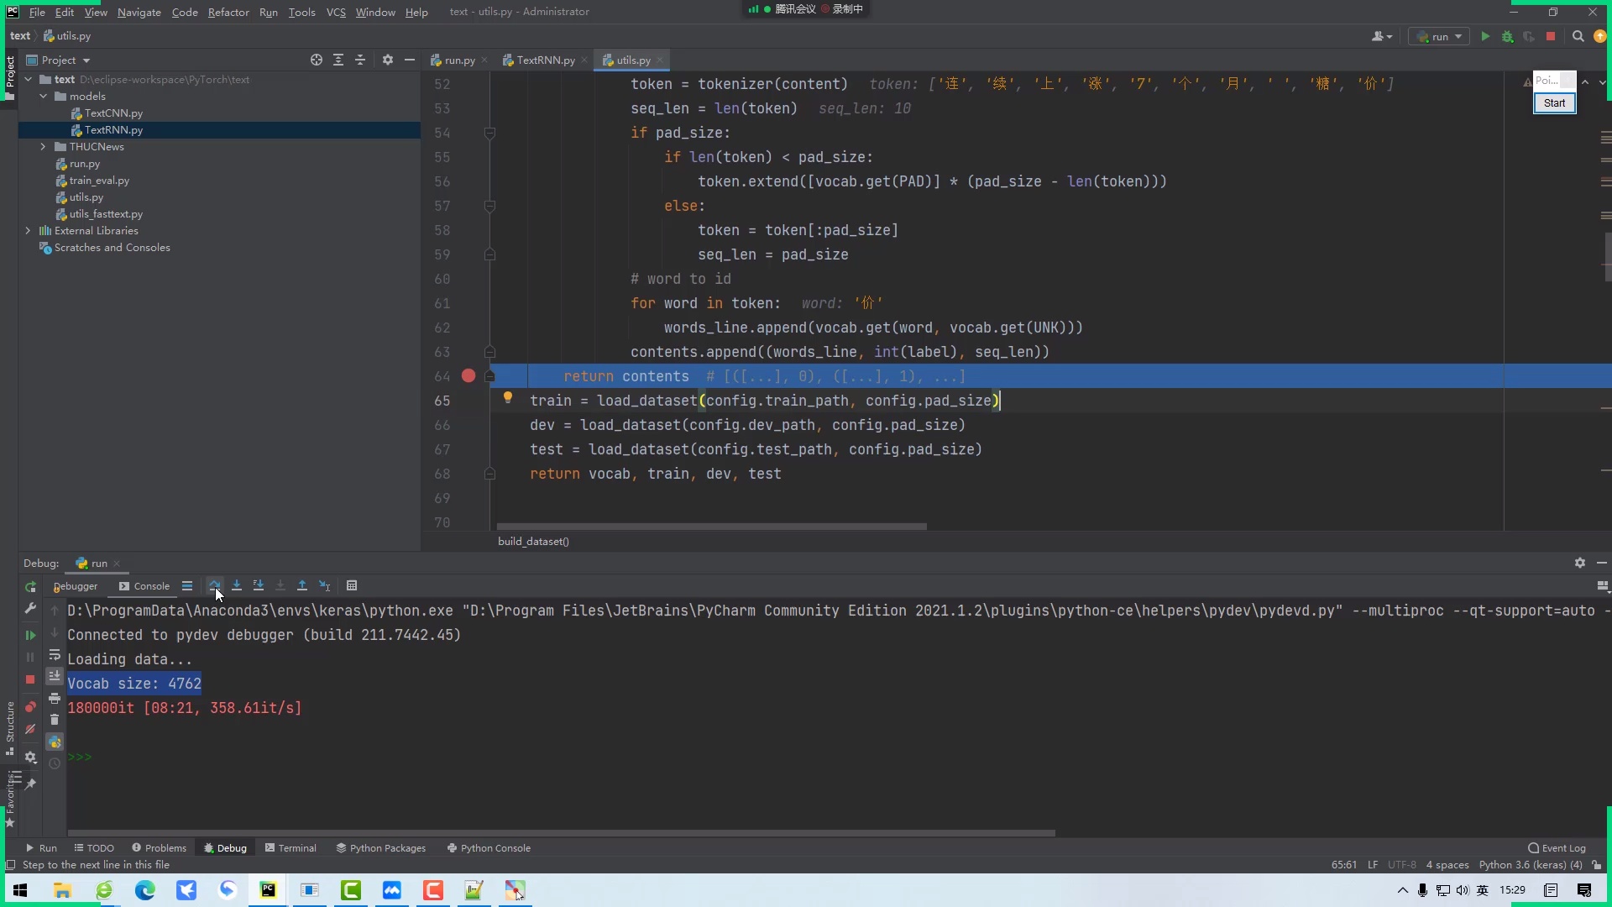The height and width of the screenshot is (907, 1612).
Task: Open the Refactor menu
Action: point(228,12)
